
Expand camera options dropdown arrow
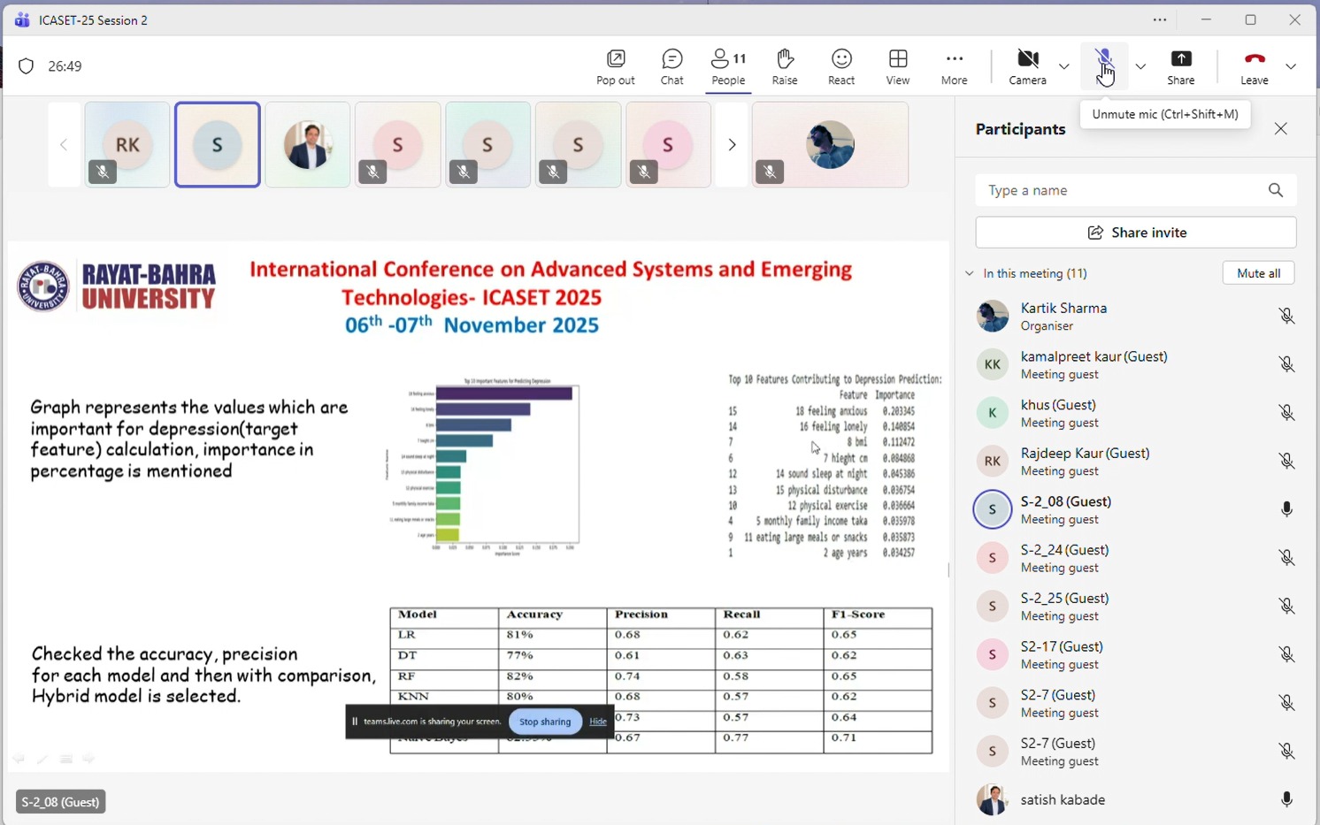pyautogui.click(x=1064, y=66)
